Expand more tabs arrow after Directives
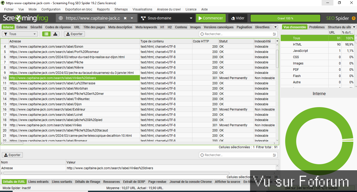Screen dimensions: 357x192 (x=275, y=27)
